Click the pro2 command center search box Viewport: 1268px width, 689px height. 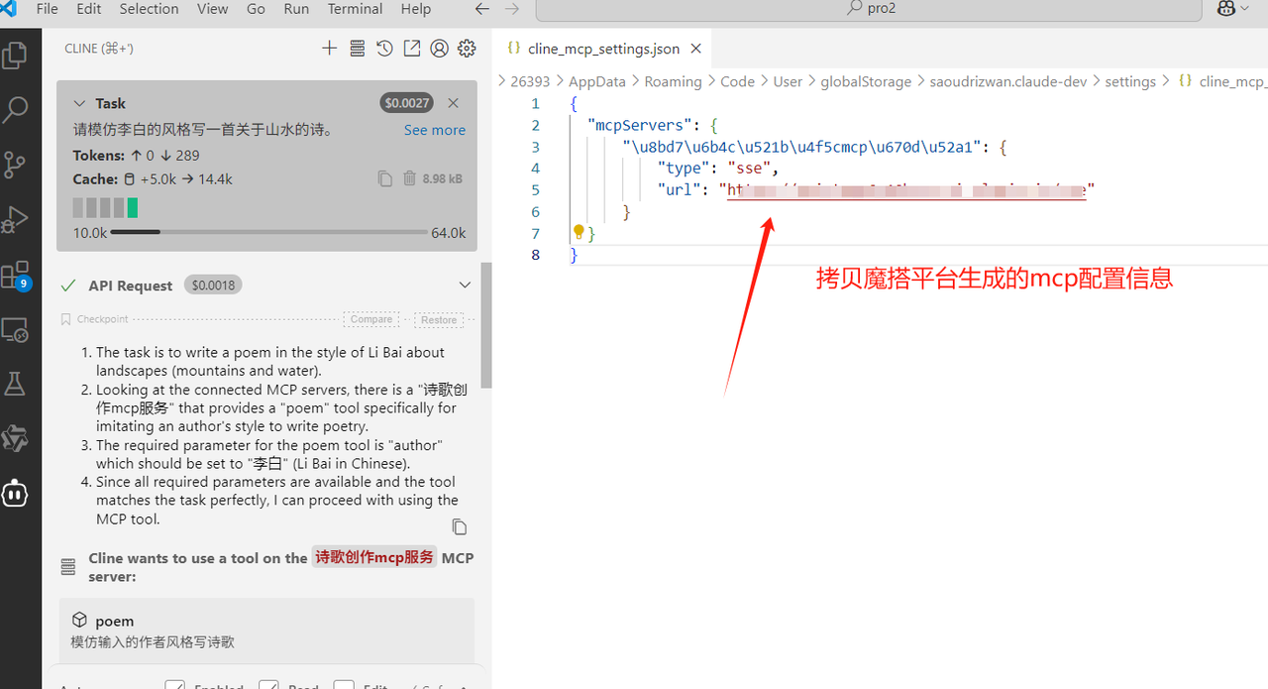click(869, 9)
